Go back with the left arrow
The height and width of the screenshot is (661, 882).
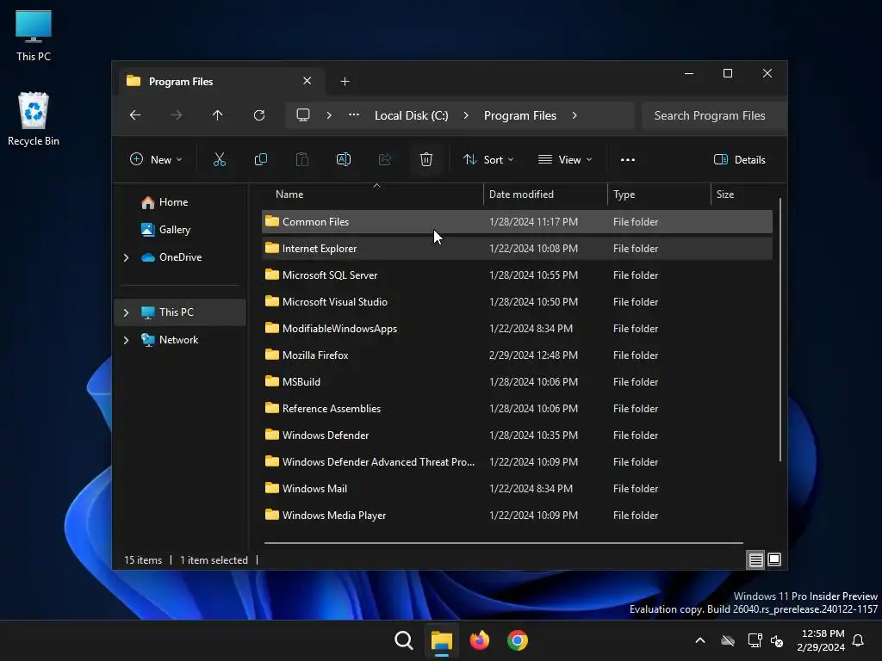pyautogui.click(x=135, y=115)
